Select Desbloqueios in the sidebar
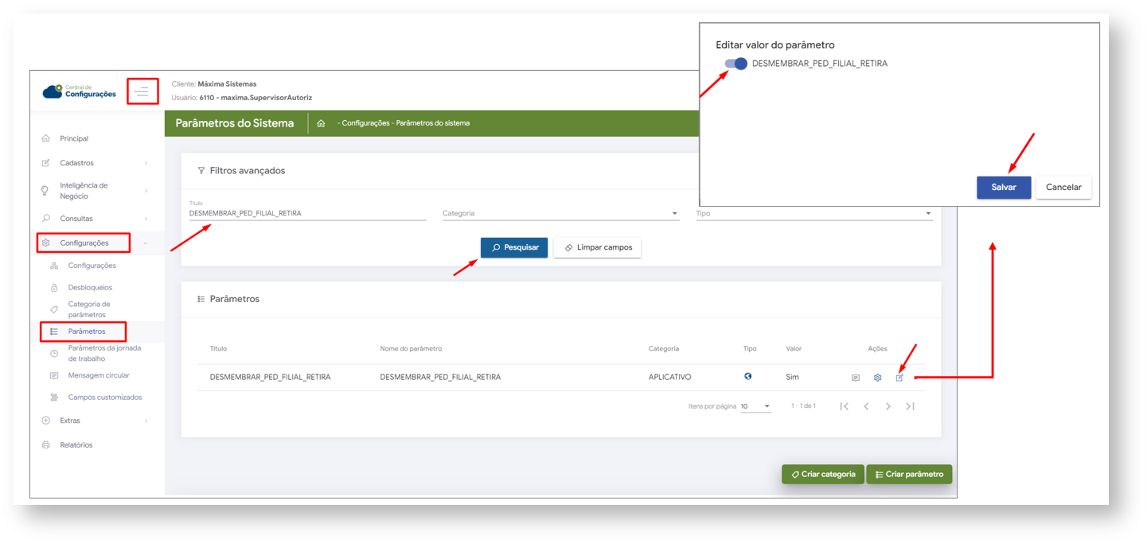This screenshot has width=1147, height=543. click(x=90, y=288)
